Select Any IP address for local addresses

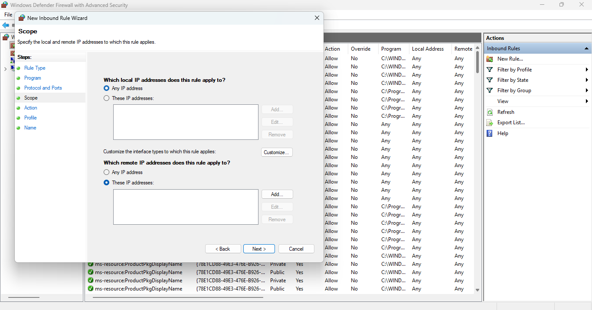click(107, 88)
